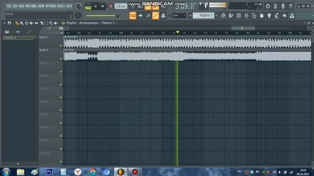314x176 pixels.
Task: Open the EDIT menu
Action: 15,6
